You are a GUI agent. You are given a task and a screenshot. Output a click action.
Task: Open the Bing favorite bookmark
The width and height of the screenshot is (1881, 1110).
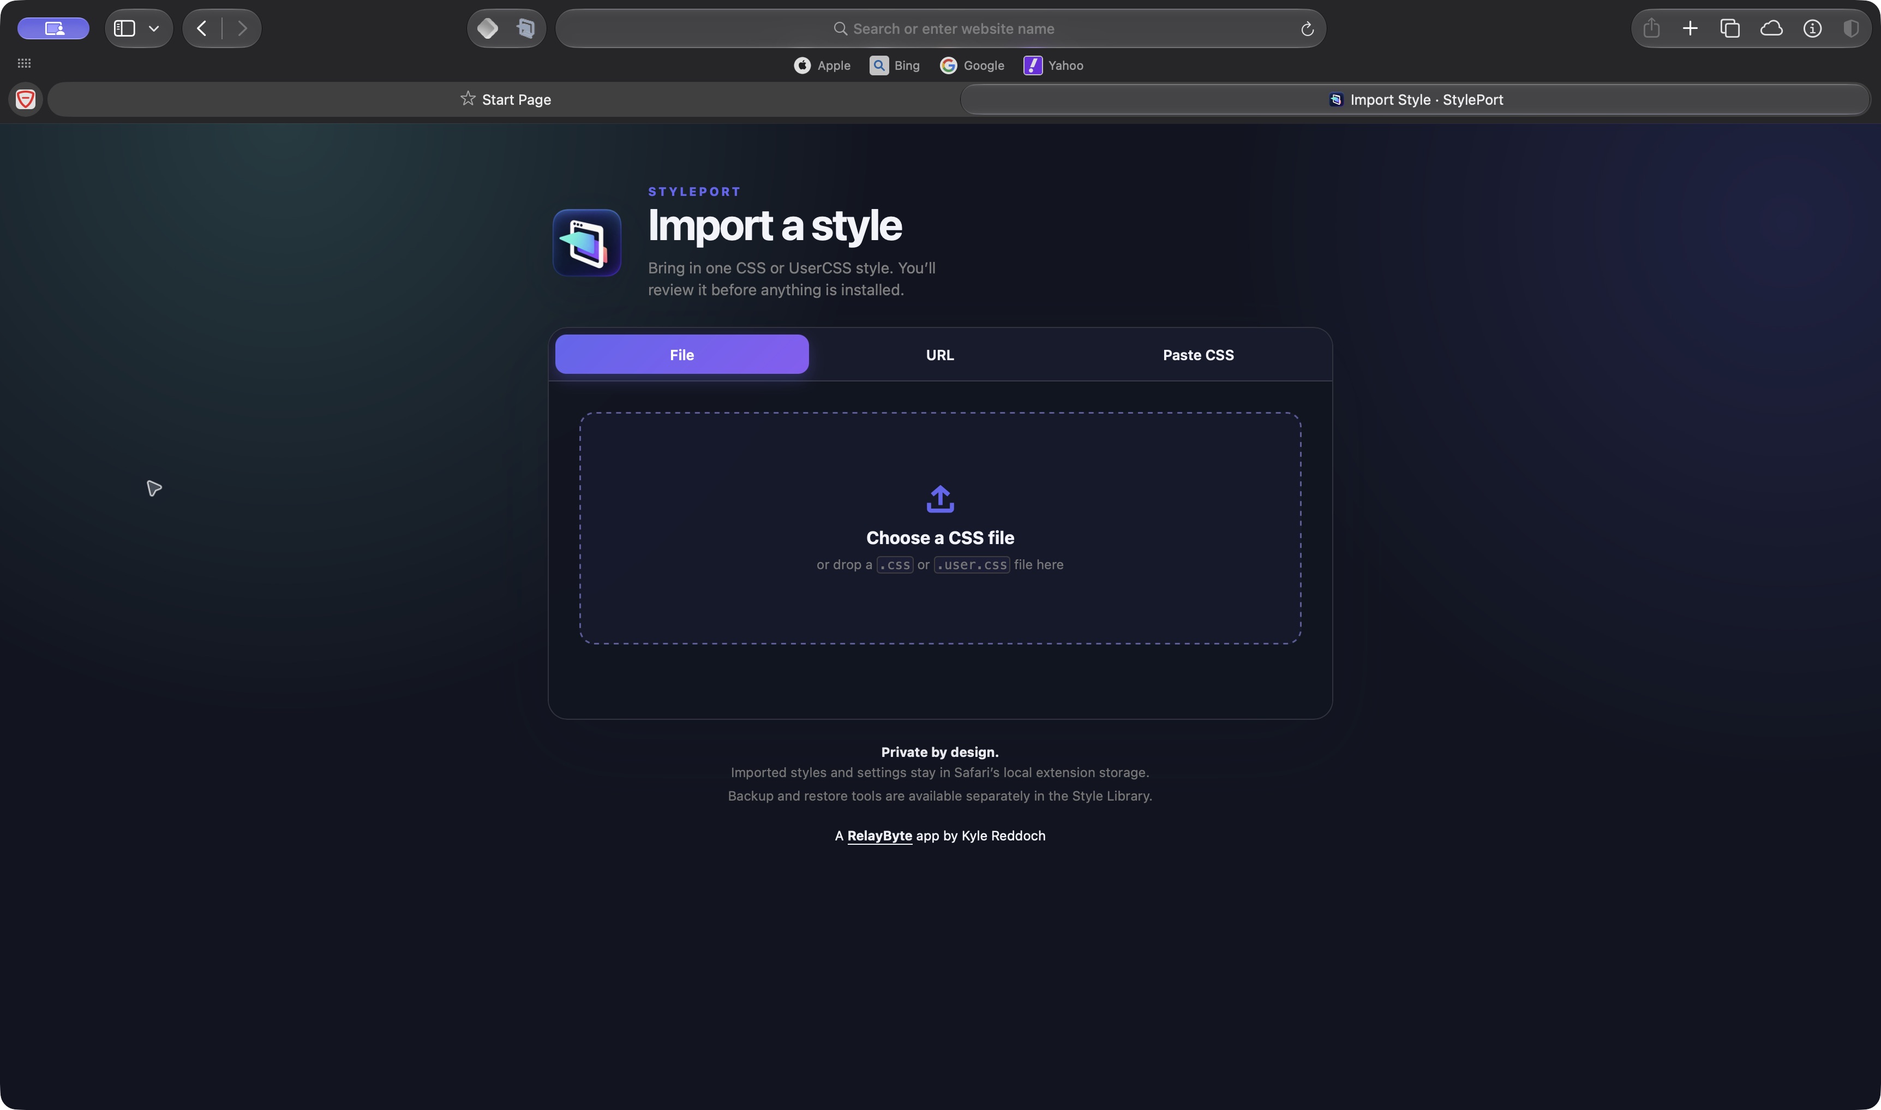pos(894,66)
